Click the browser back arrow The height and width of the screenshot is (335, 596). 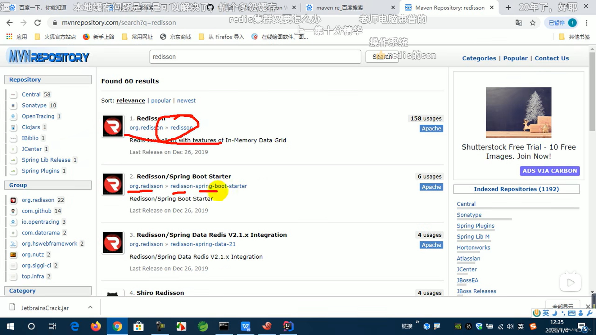pos(9,23)
